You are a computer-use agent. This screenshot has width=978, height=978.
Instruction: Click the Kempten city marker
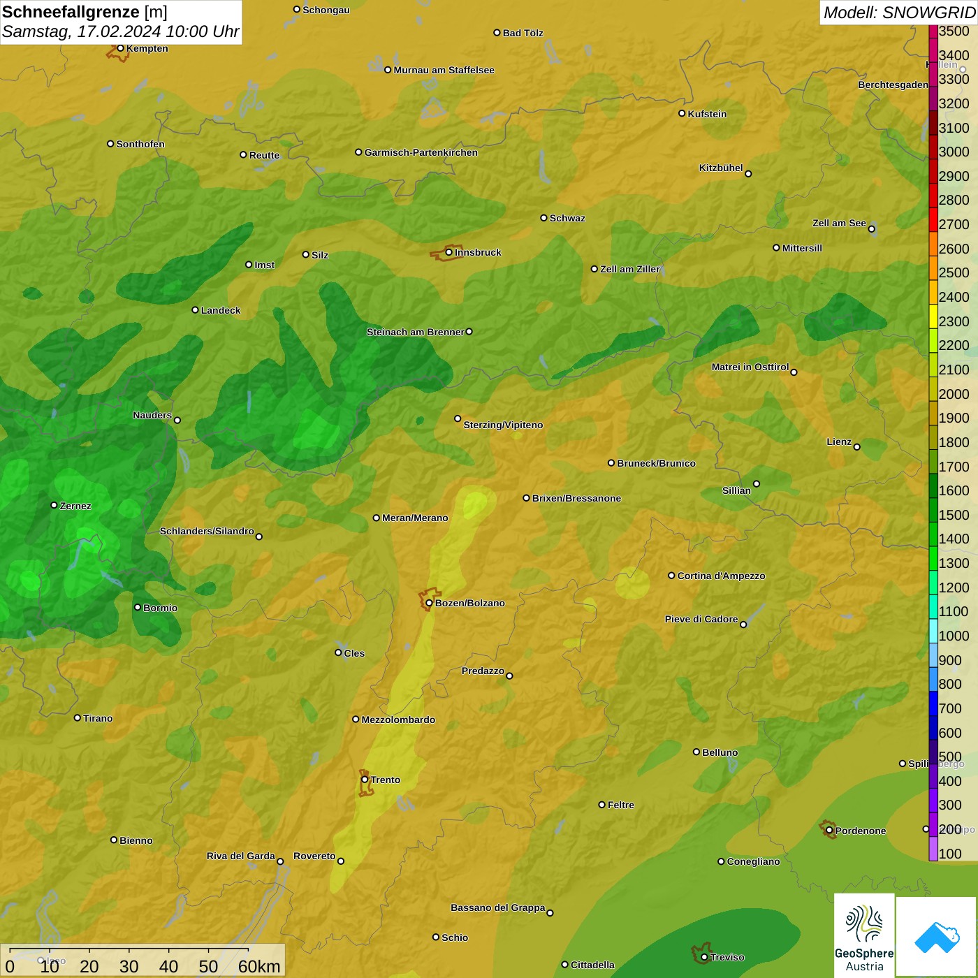click(120, 49)
